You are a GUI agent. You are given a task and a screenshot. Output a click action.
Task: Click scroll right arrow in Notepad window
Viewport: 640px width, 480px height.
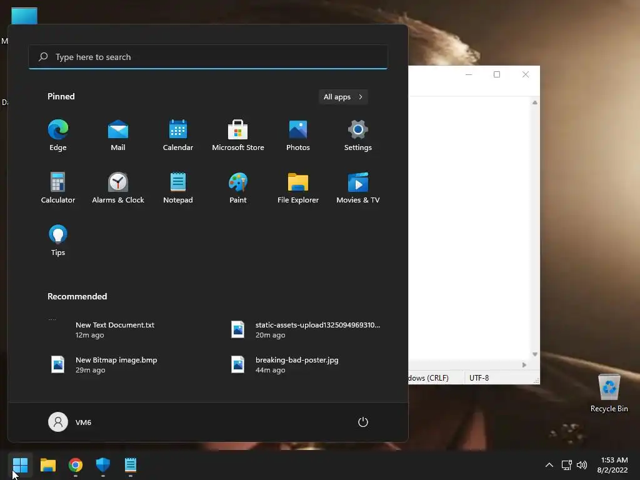524,365
